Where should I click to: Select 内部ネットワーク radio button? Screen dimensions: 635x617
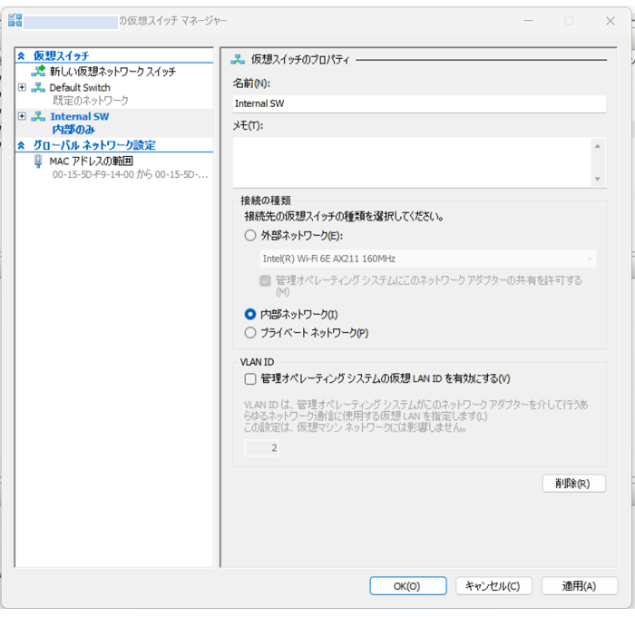250,314
